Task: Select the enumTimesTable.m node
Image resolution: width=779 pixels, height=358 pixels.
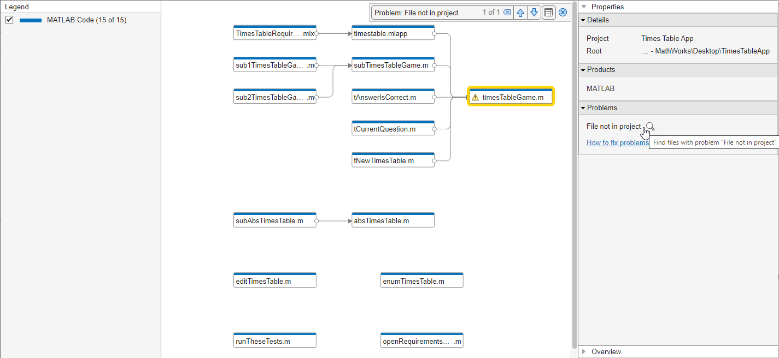Action: (422, 281)
